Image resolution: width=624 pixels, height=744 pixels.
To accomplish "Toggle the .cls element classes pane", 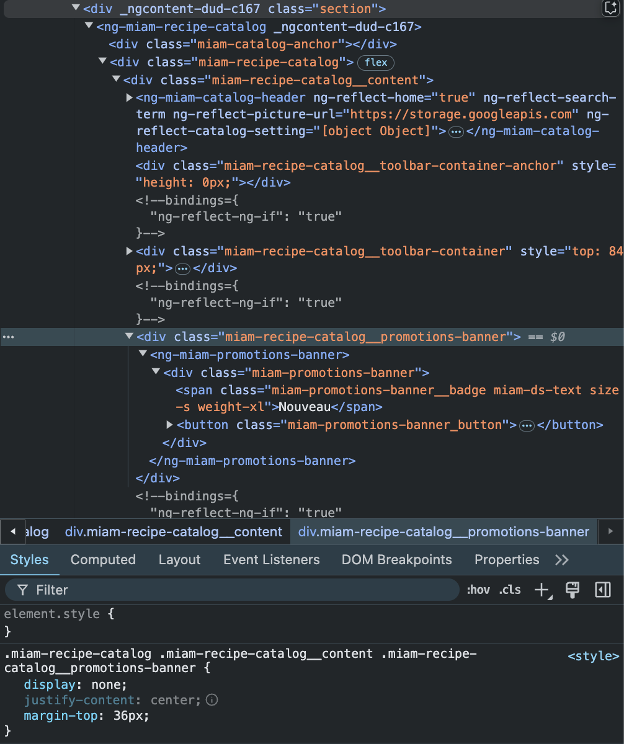I will (x=510, y=590).
